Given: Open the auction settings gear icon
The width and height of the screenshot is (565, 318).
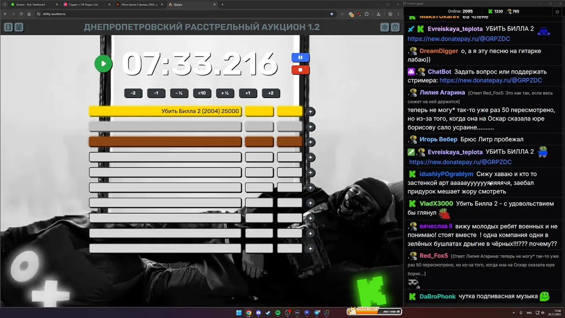Looking at the screenshot, I should click(x=385, y=27).
